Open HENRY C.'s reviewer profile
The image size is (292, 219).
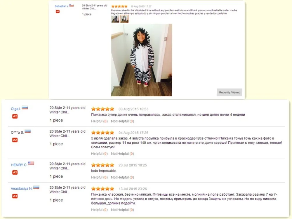[19, 165]
